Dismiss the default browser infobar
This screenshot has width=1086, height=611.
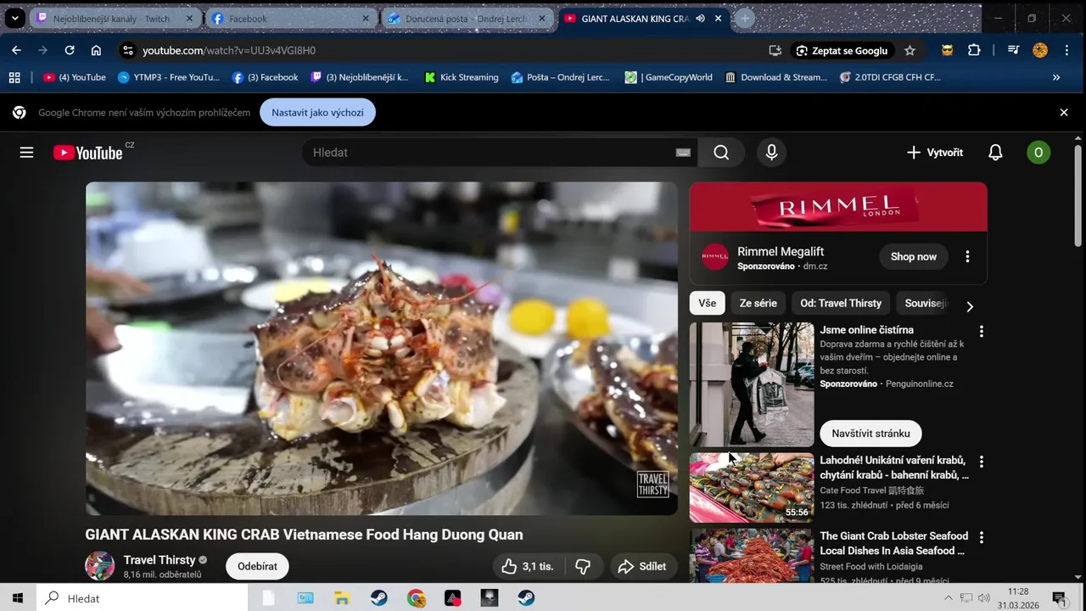coord(1063,112)
